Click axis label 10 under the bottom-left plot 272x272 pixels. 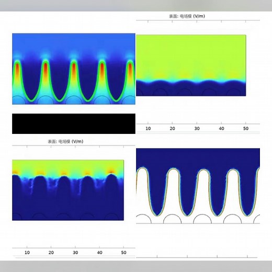pyautogui.click(x=27, y=253)
